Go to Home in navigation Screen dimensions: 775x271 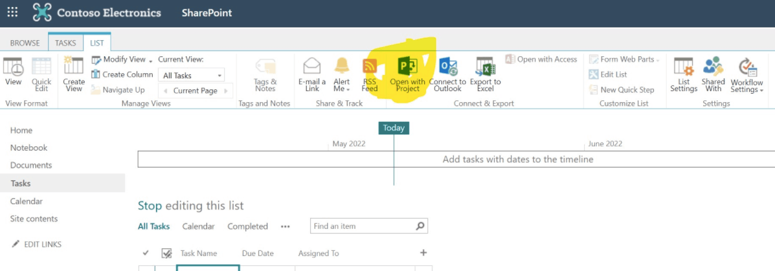pos(21,130)
